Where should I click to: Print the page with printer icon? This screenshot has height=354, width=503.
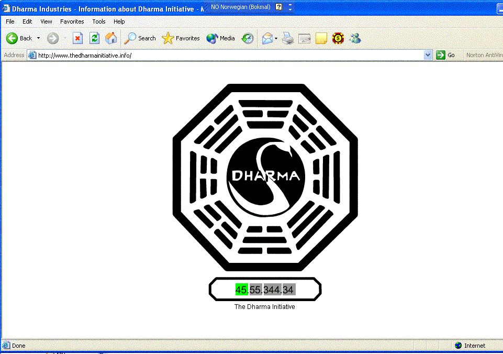click(x=288, y=38)
